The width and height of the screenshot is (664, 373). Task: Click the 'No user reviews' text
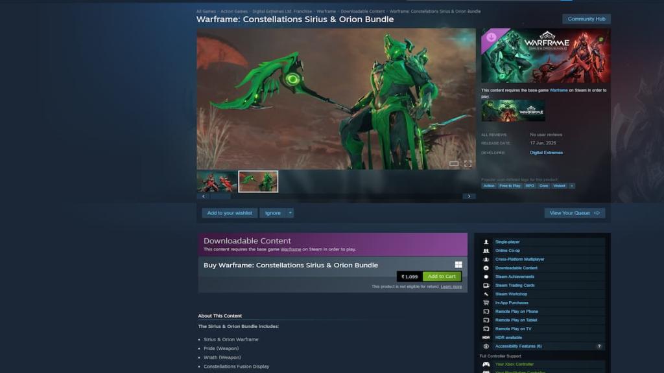coord(546,135)
